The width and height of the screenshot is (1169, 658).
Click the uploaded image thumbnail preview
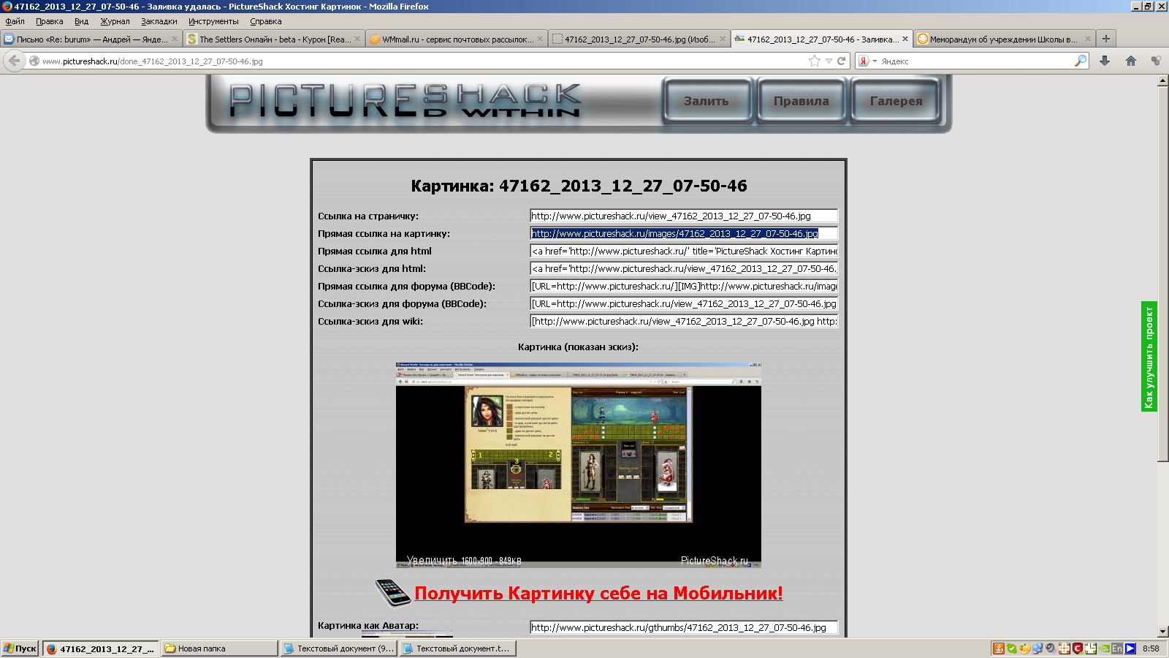pos(578,464)
